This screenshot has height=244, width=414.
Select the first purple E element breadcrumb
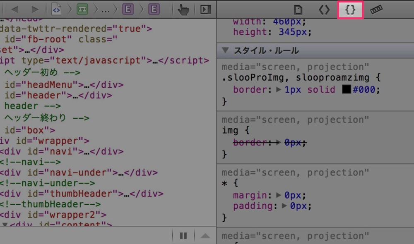click(128, 10)
